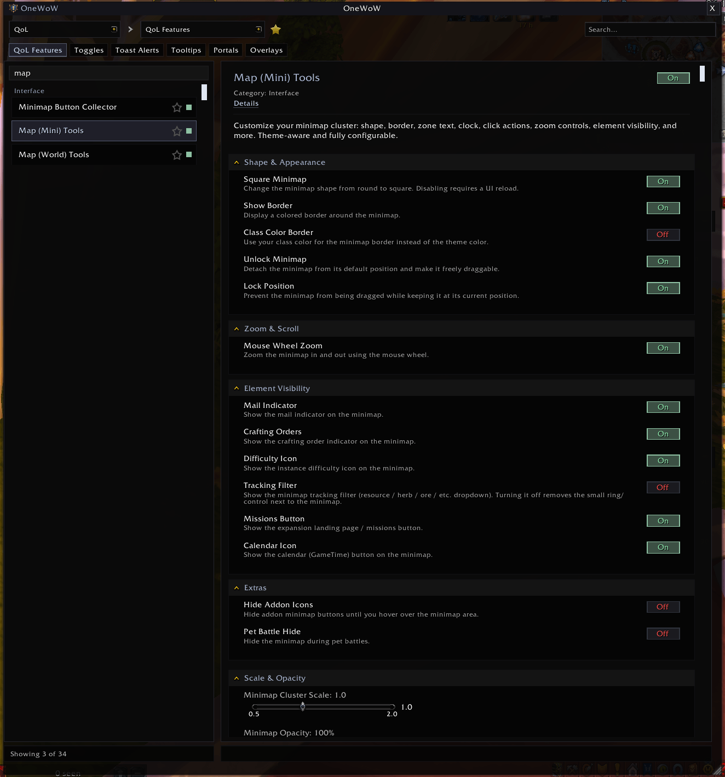The width and height of the screenshot is (725, 777).
Task: Focus the feature filter field containing 'map'
Action: [109, 73]
